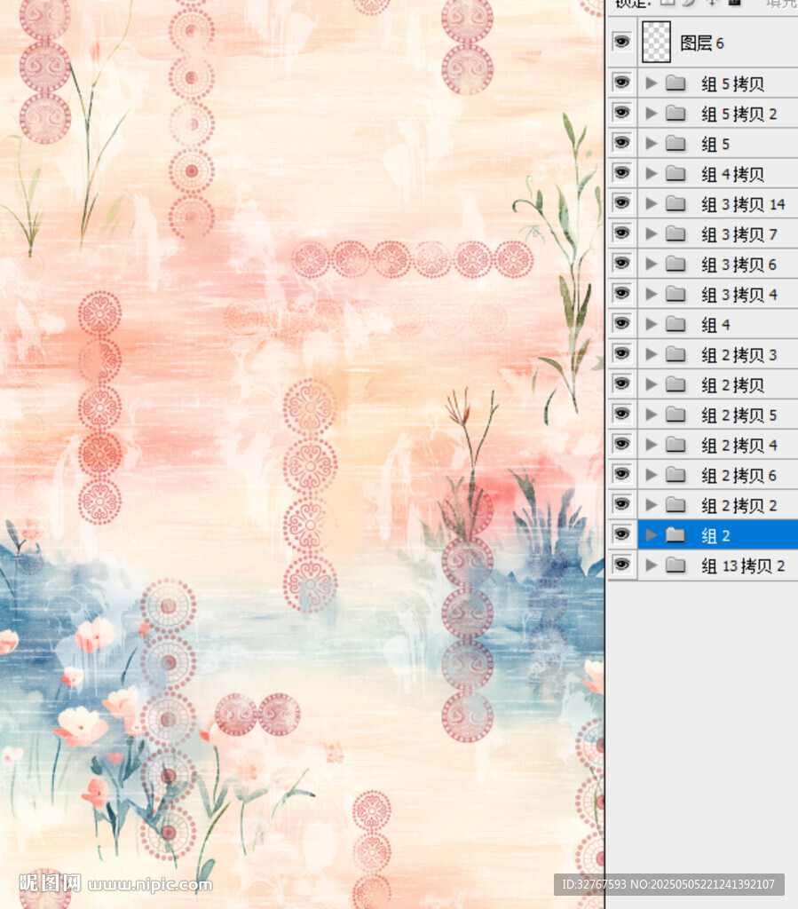Click the 图层 6 layer name
This screenshot has height=909, width=798.
702,43
